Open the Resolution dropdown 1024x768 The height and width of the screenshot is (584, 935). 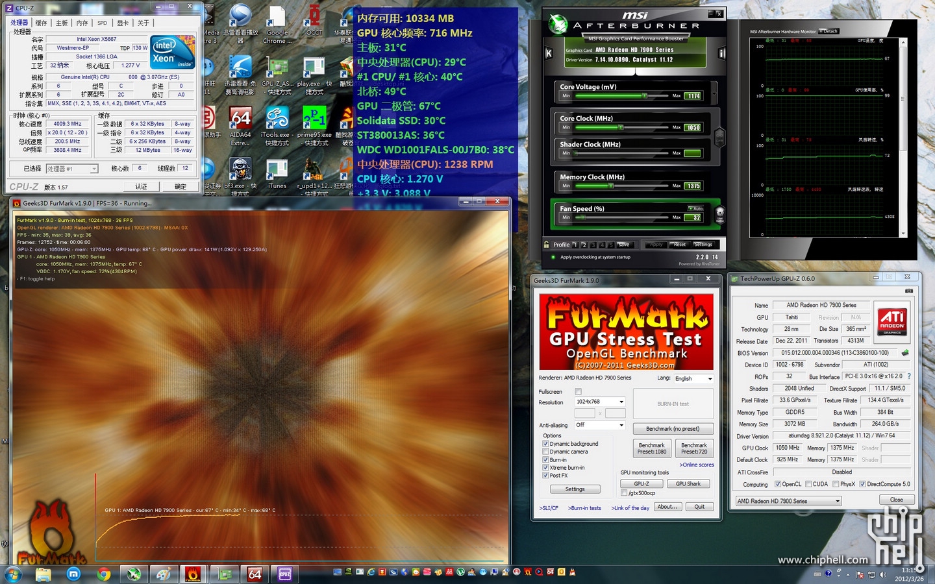point(600,402)
